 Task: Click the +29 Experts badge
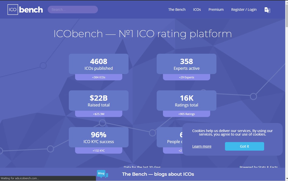tap(186, 77)
